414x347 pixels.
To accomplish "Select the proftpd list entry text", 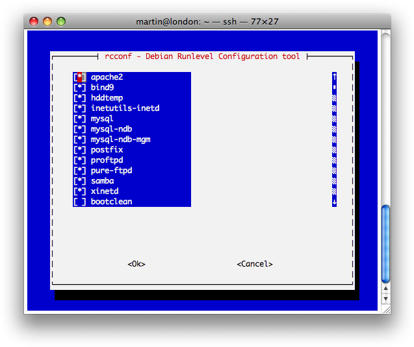I will pos(107,160).
